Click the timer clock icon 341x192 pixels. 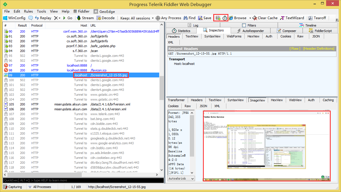[225, 18]
